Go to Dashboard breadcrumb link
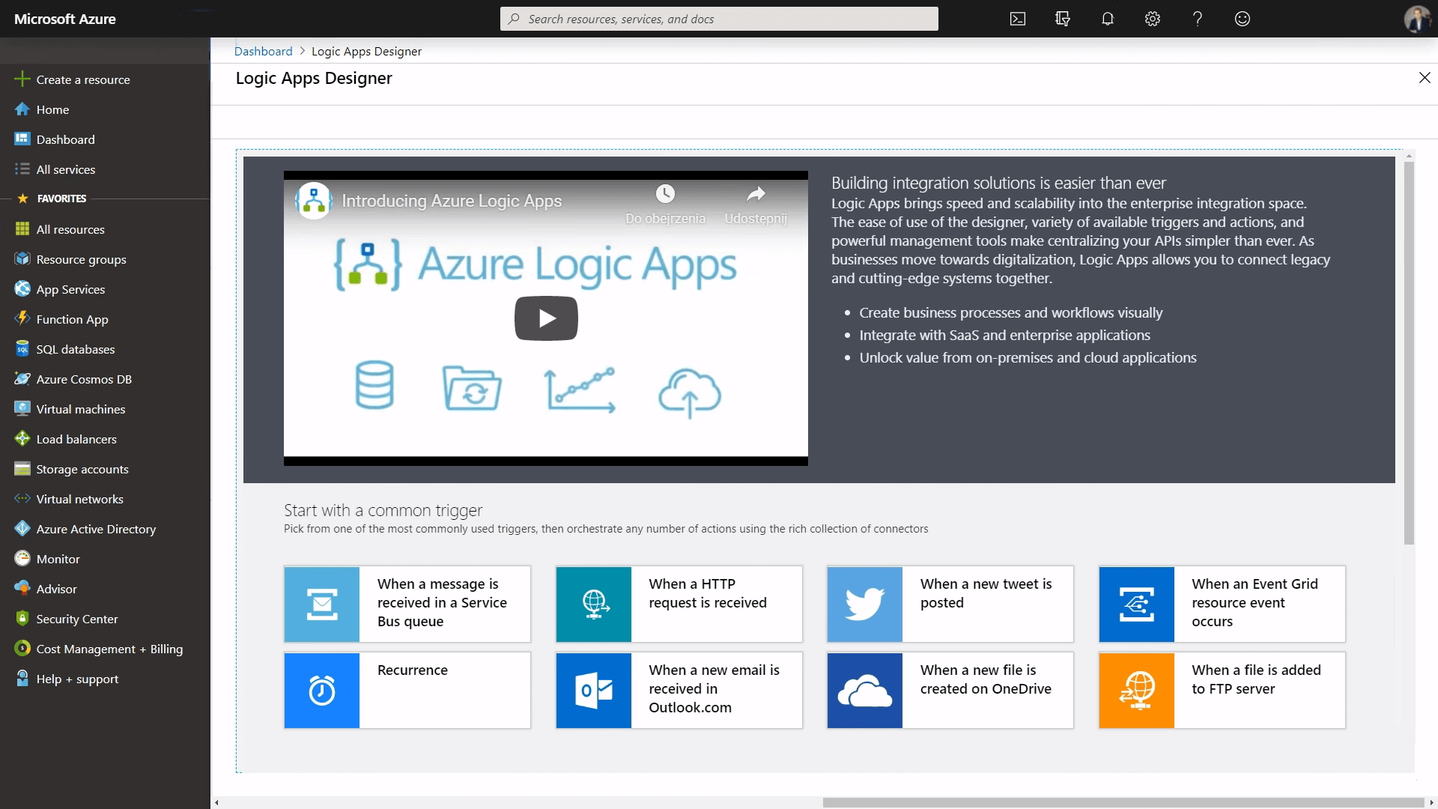Viewport: 1438px width, 809px height. (263, 51)
